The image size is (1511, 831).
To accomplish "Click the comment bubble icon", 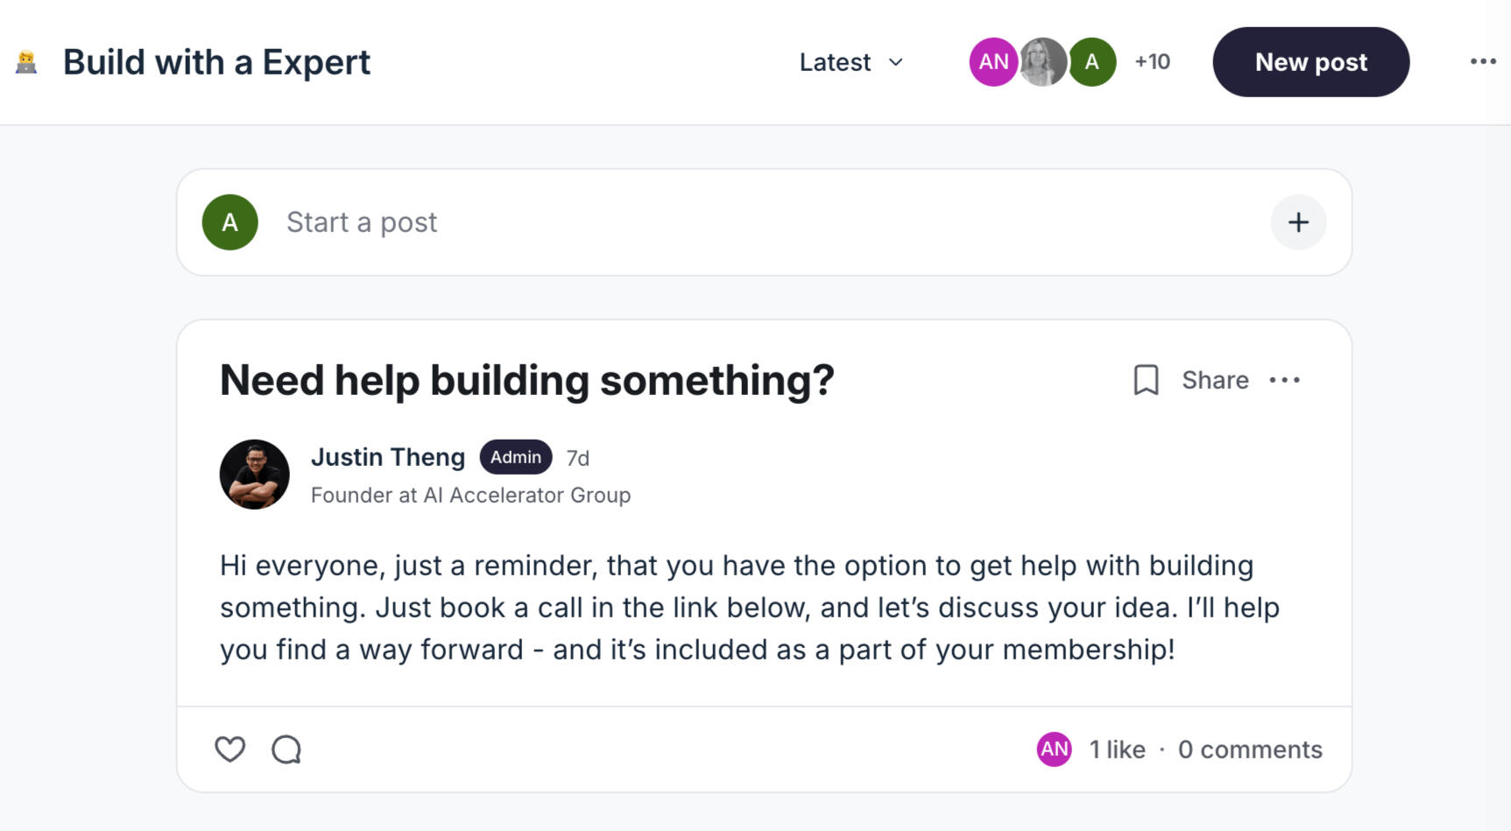I will (x=286, y=750).
